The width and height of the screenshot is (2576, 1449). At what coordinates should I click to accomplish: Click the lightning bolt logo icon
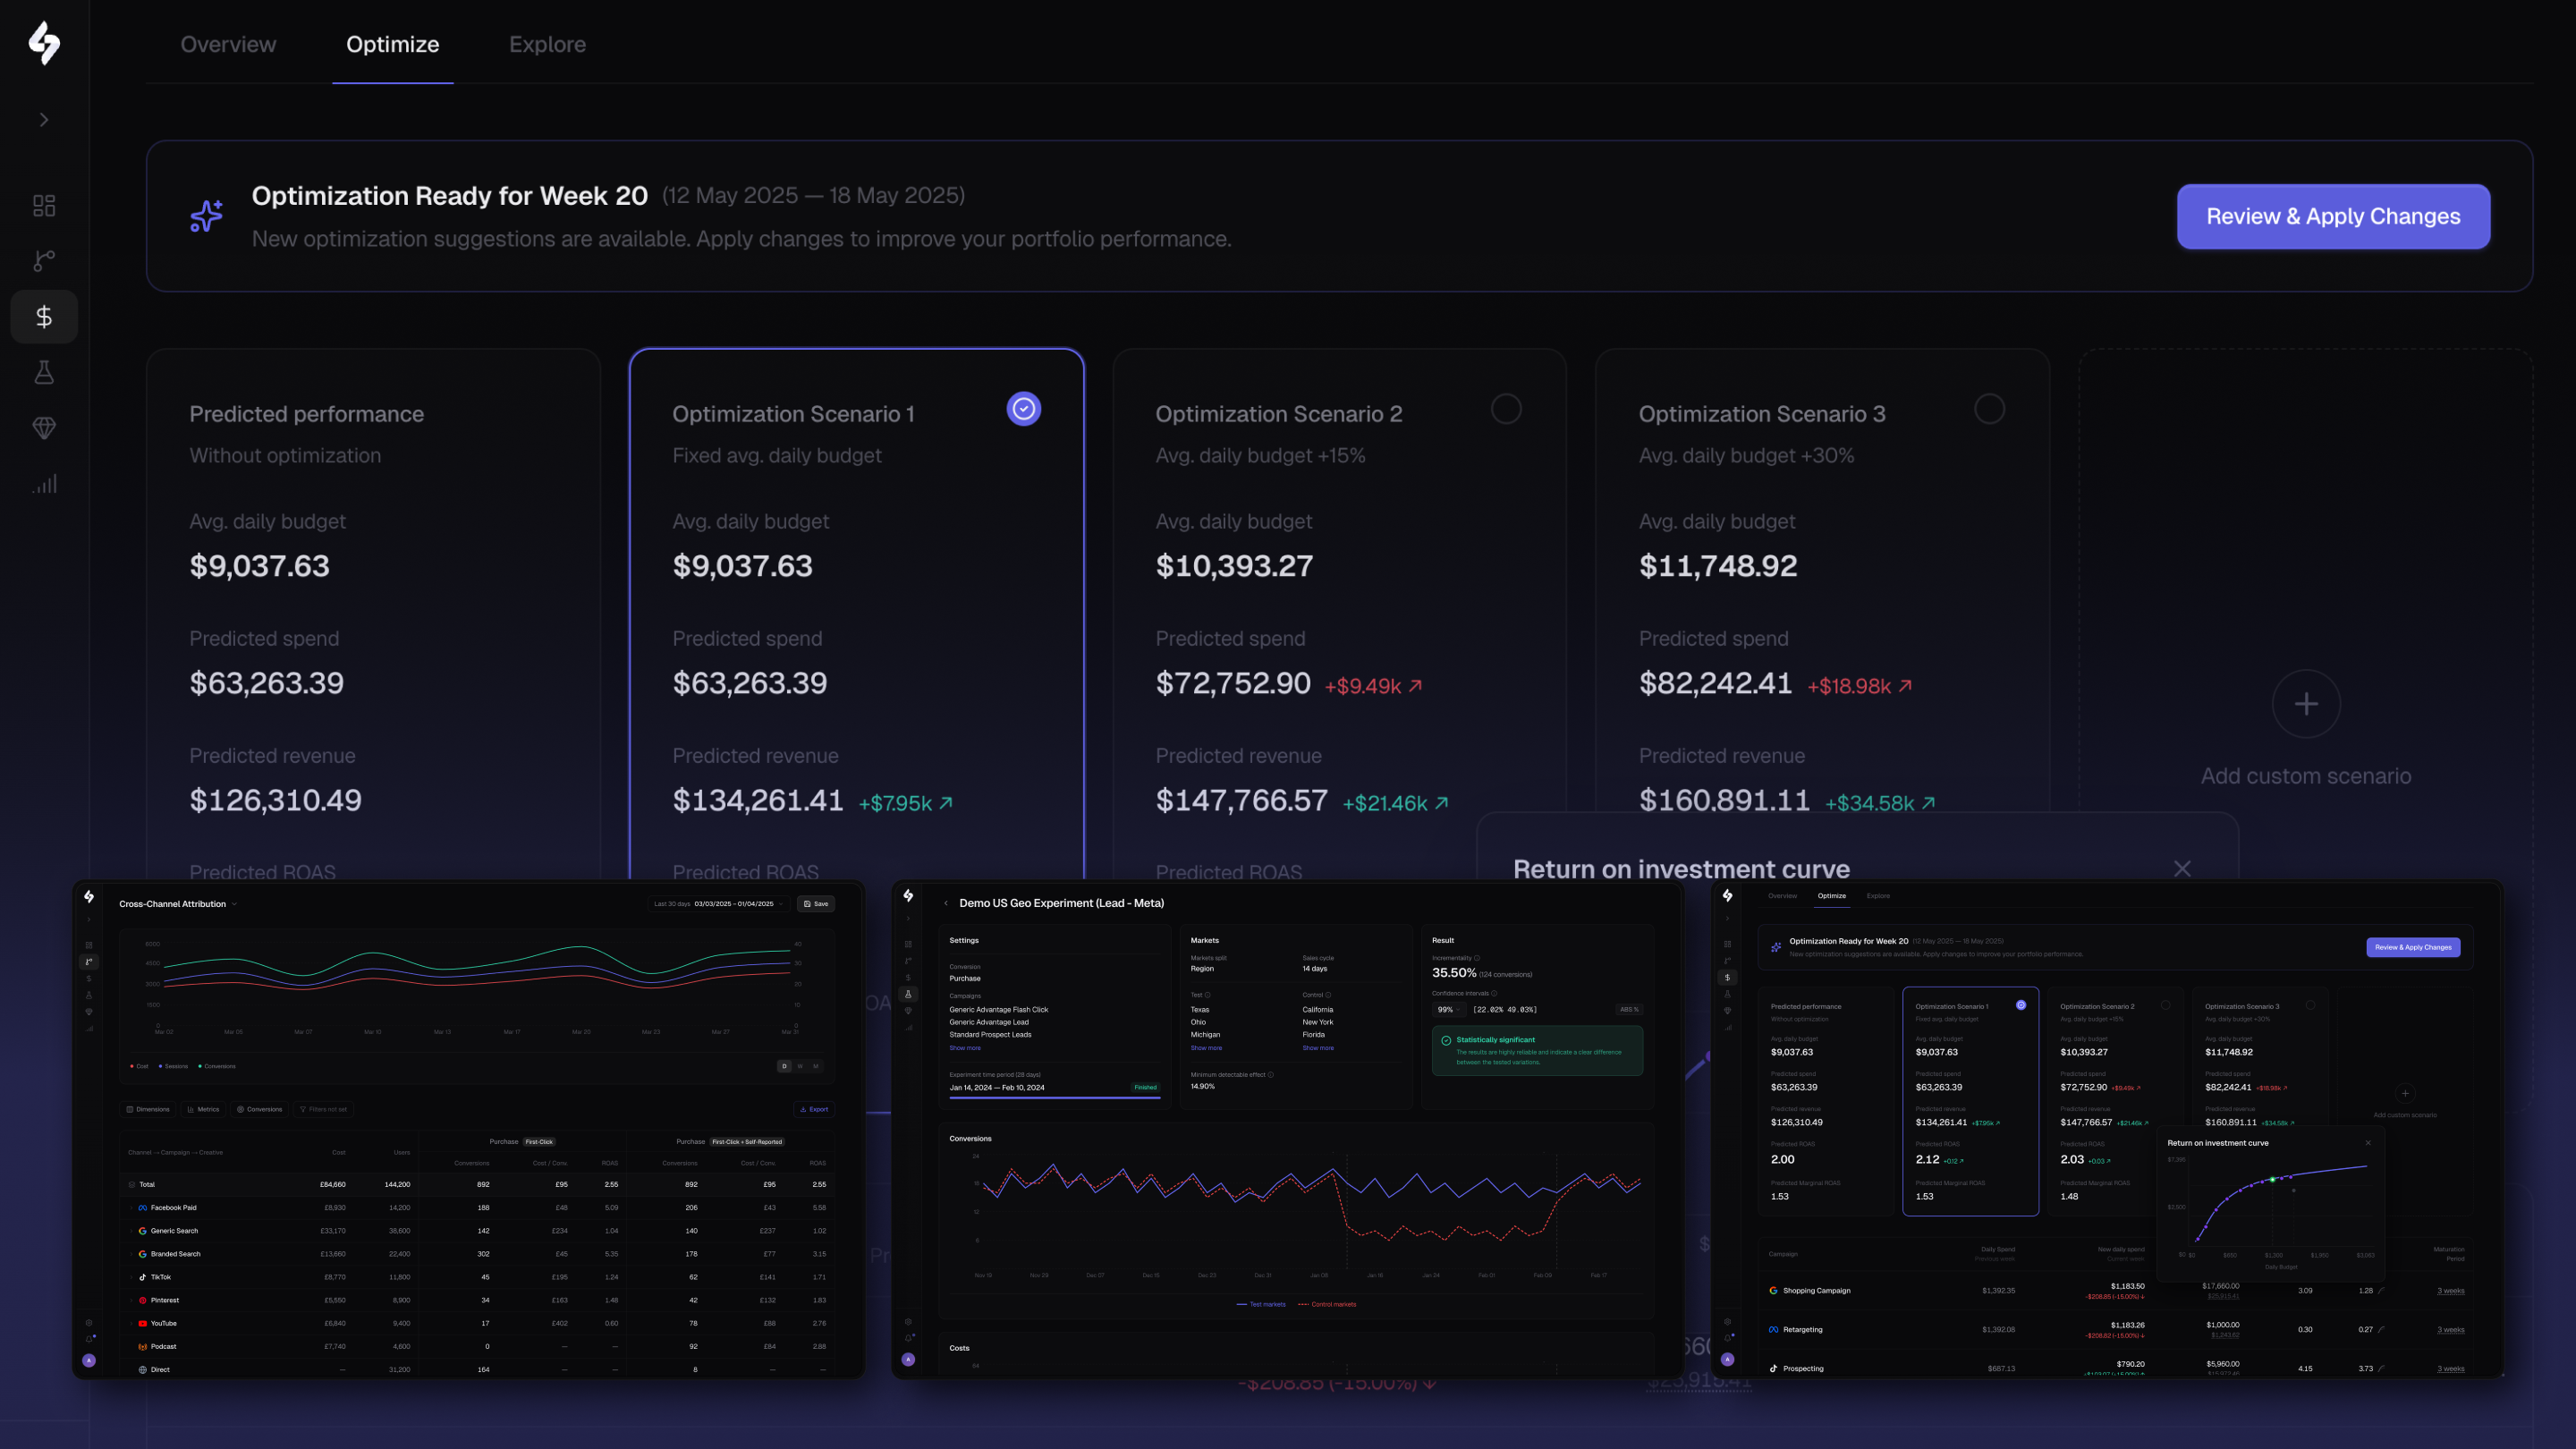click(x=44, y=43)
